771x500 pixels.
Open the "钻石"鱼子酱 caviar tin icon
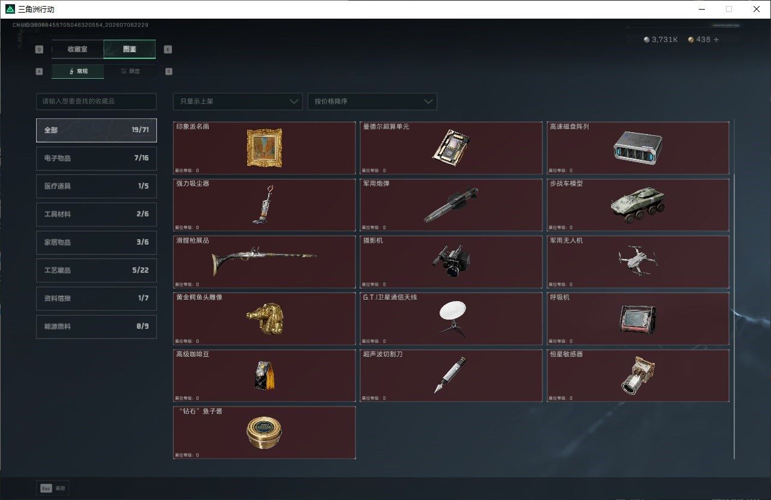coord(265,433)
